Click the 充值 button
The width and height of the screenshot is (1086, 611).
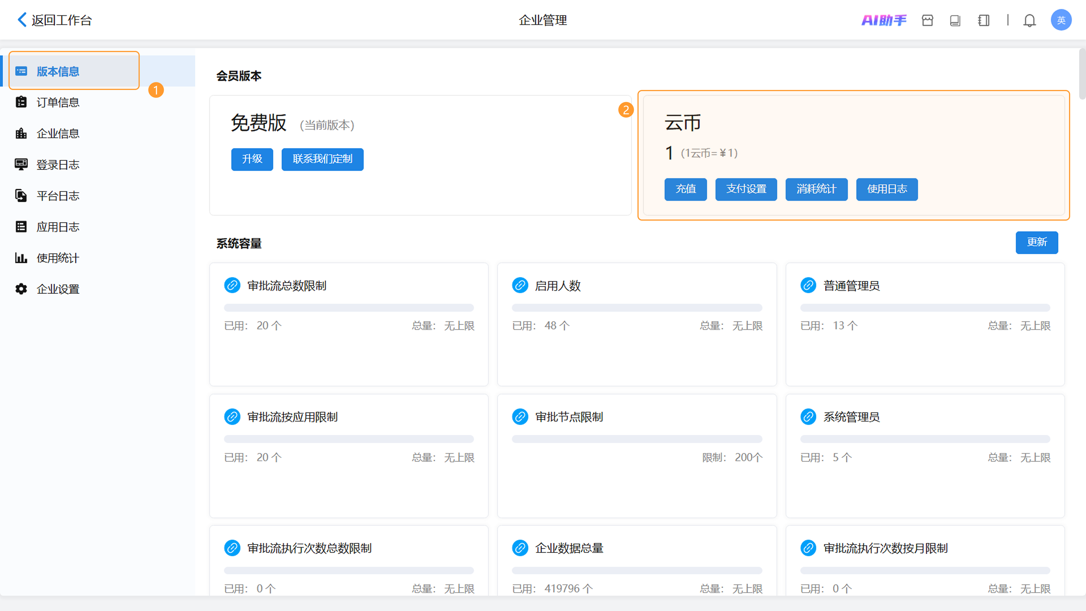[686, 189]
